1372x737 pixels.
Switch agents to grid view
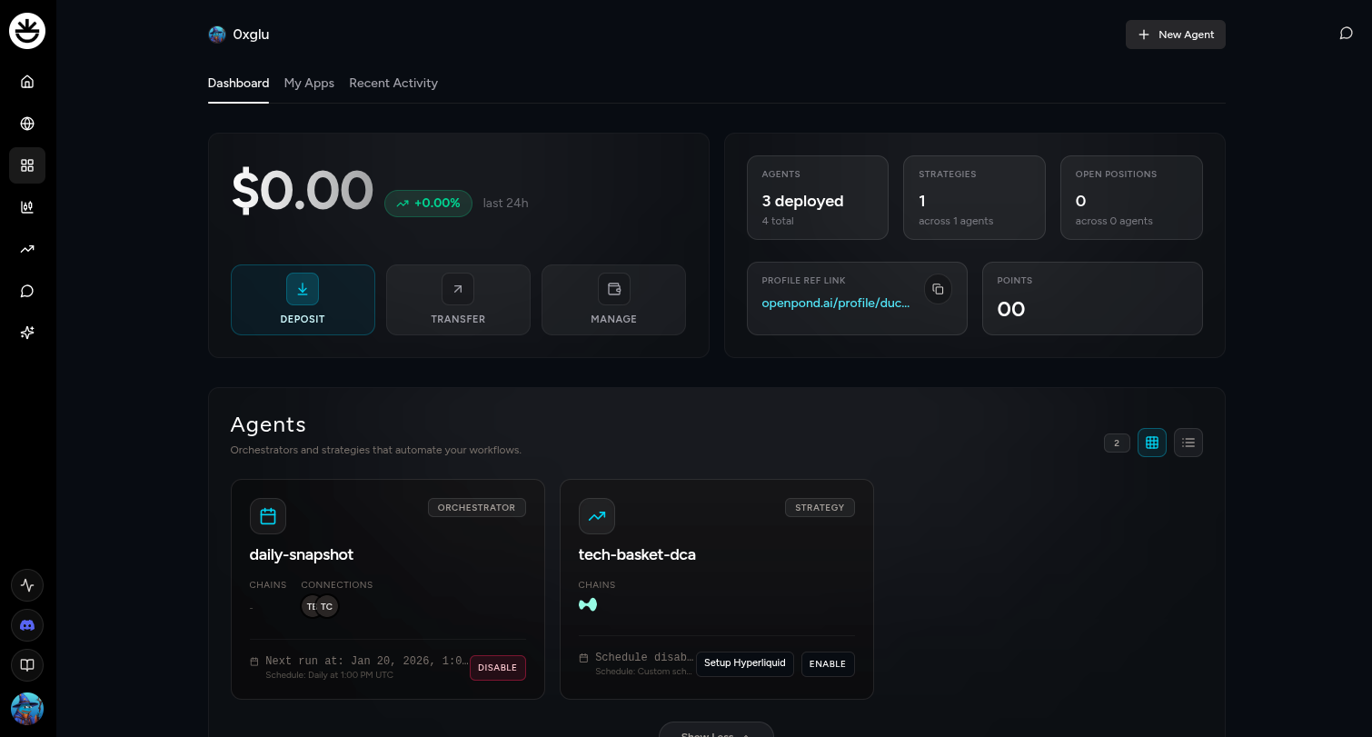click(x=1151, y=443)
